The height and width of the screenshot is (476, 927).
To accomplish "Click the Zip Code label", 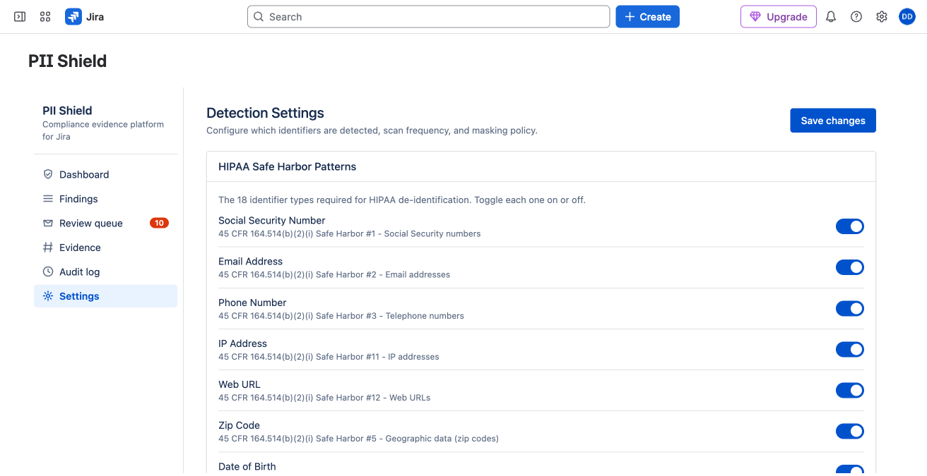I will [239, 425].
